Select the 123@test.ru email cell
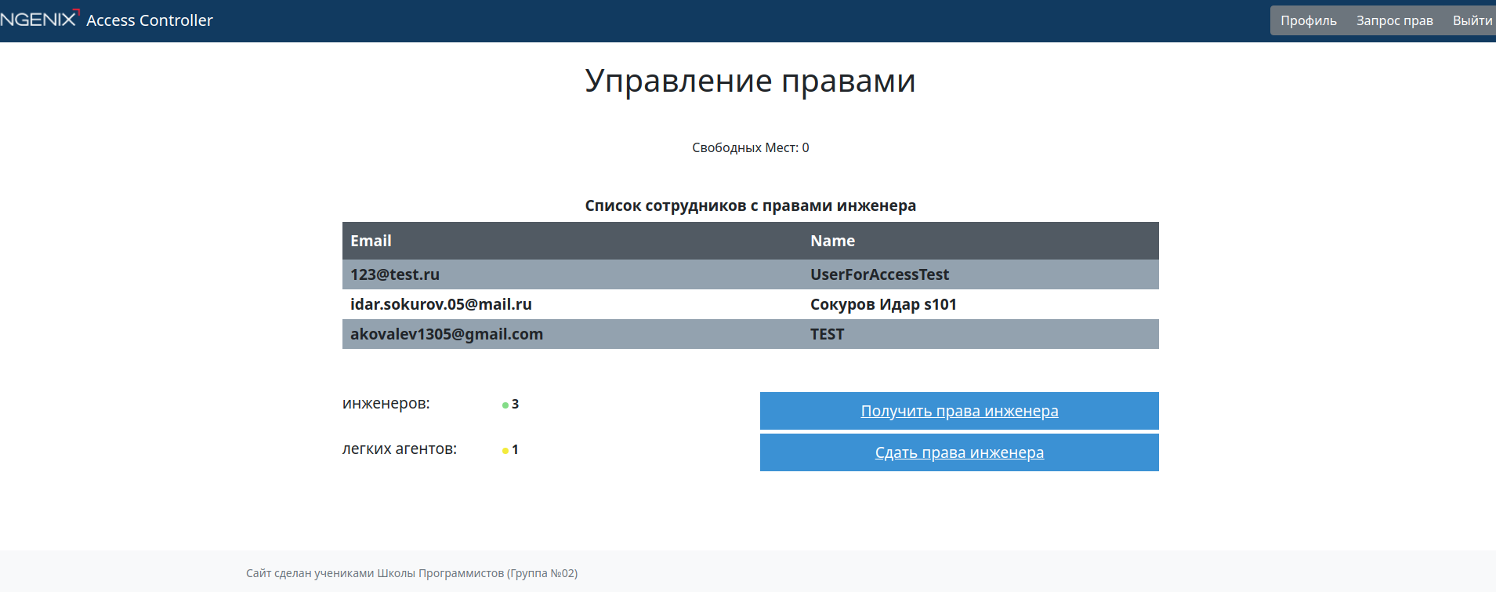Screen dimensions: 1496x592 pyautogui.click(x=395, y=274)
